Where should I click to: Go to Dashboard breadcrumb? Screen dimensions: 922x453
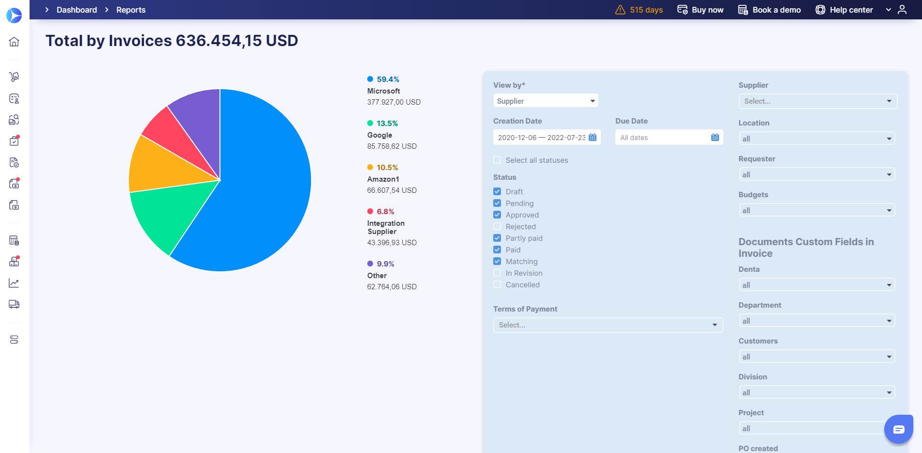pyautogui.click(x=77, y=10)
